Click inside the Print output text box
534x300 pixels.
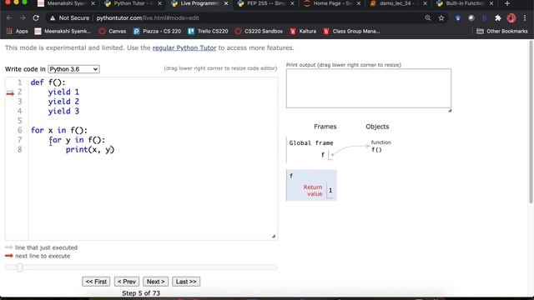[369, 88]
